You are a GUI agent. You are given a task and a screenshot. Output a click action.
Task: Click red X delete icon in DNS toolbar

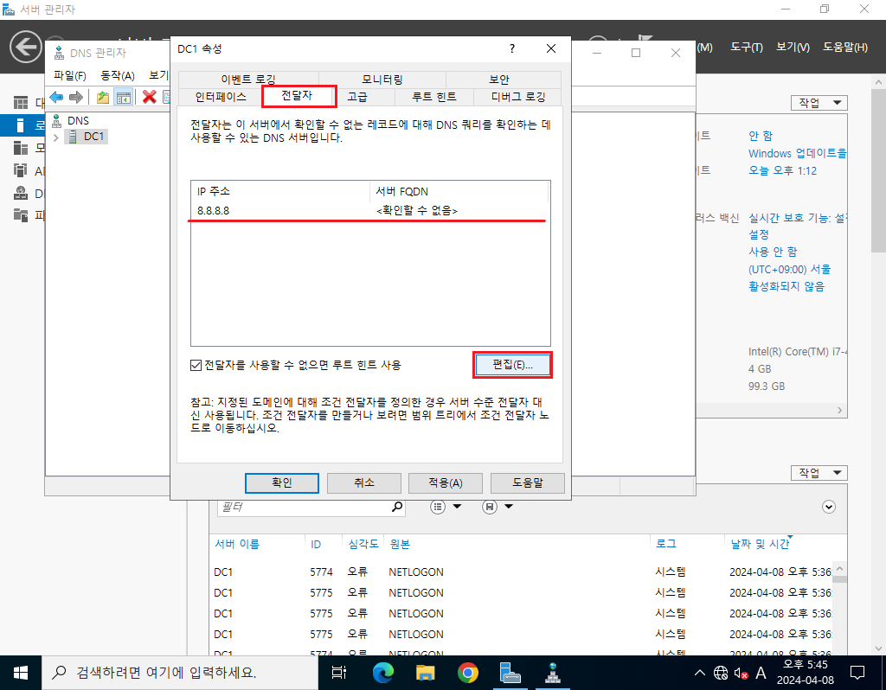(149, 97)
